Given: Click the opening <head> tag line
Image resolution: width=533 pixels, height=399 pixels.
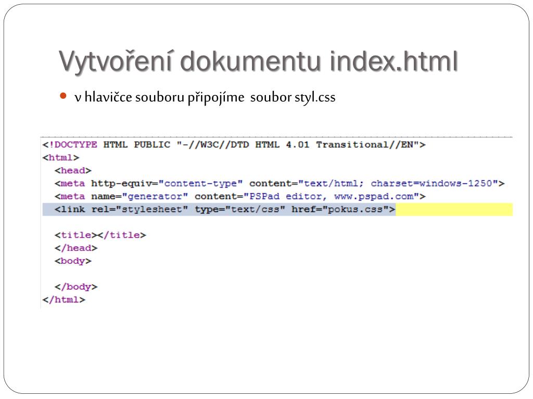Looking at the screenshot, I should point(73,170).
